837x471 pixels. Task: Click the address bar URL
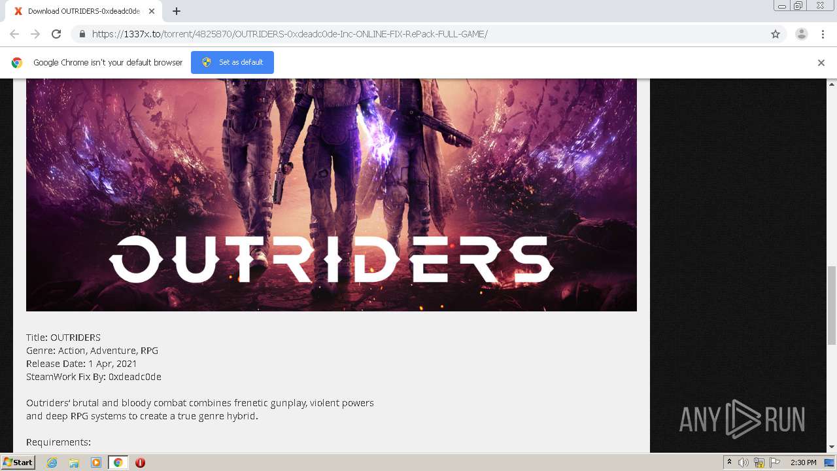pyautogui.click(x=290, y=34)
